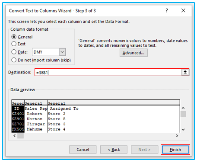Select the Assigned To preview column
Screen dimensions: 197x163
pos(114,116)
